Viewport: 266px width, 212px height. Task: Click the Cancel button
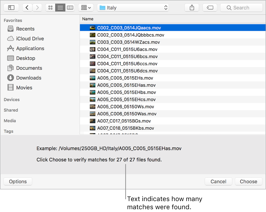(218, 181)
